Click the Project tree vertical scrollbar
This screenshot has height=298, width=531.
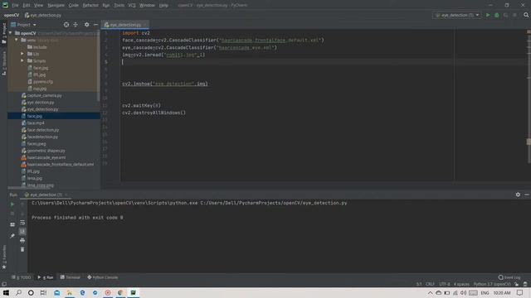99,66
